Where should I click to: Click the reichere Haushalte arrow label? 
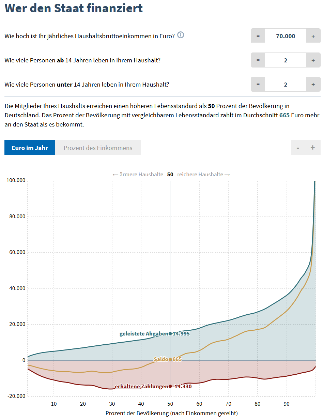[204, 174]
